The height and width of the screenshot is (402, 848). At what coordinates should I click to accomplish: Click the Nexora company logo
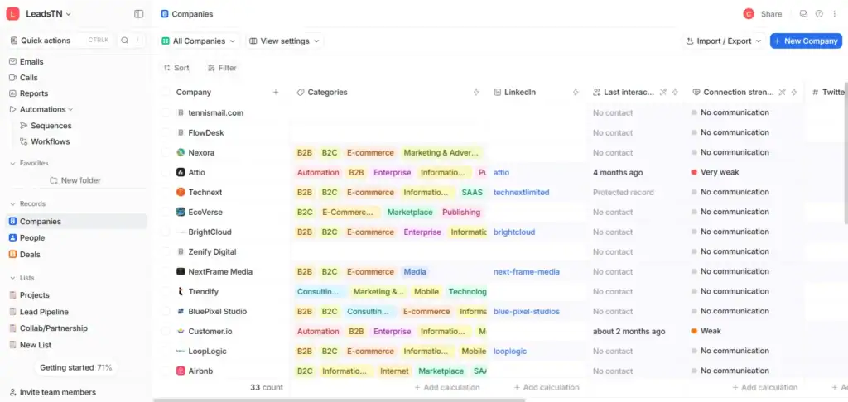click(x=181, y=152)
